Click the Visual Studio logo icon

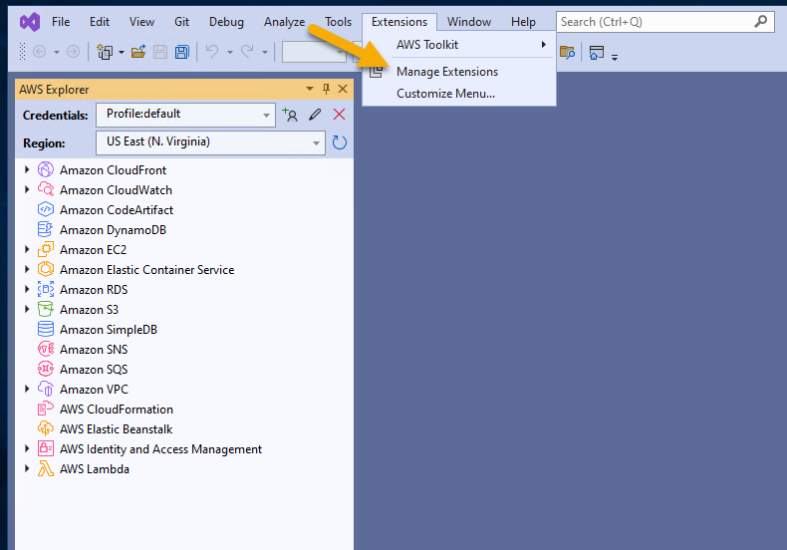coord(30,22)
